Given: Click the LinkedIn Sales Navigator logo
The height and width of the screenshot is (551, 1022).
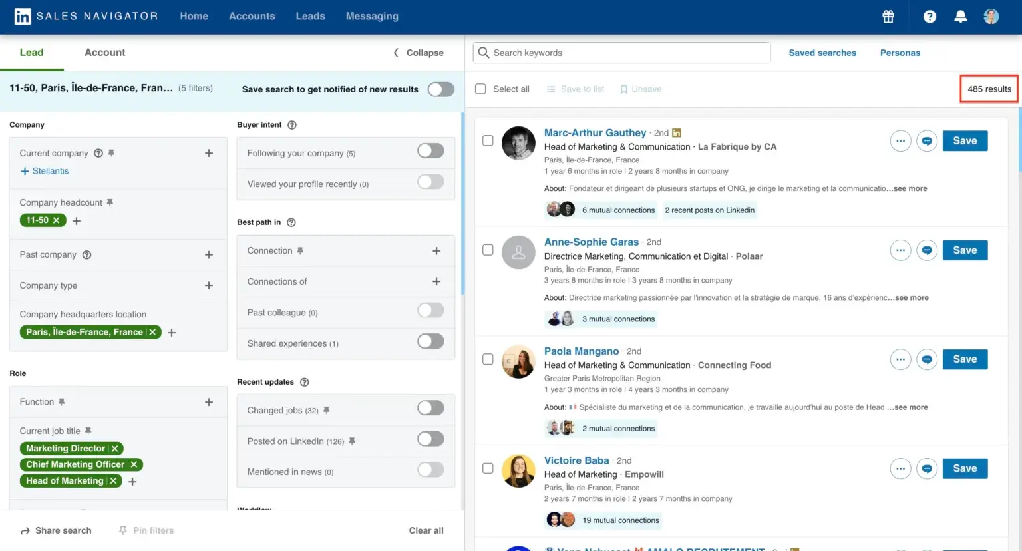Looking at the screenshot, I should click(86, 17).
